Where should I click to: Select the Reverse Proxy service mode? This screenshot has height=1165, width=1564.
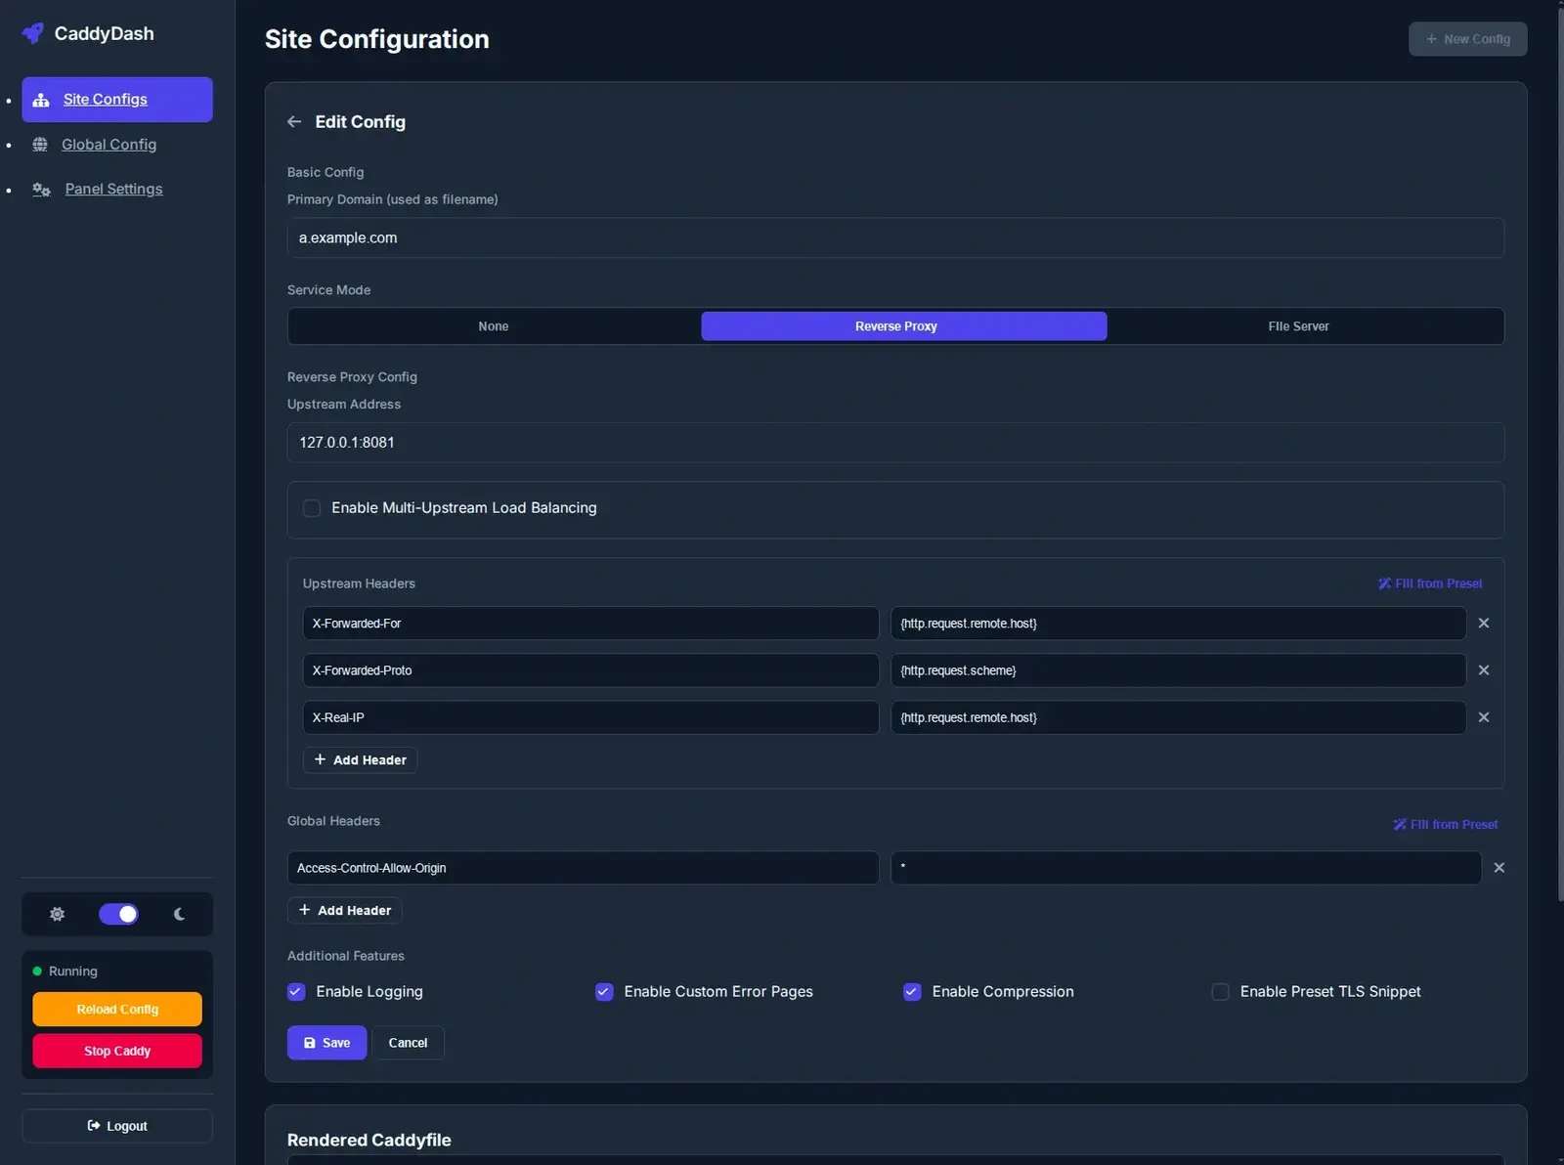[904, 326]
